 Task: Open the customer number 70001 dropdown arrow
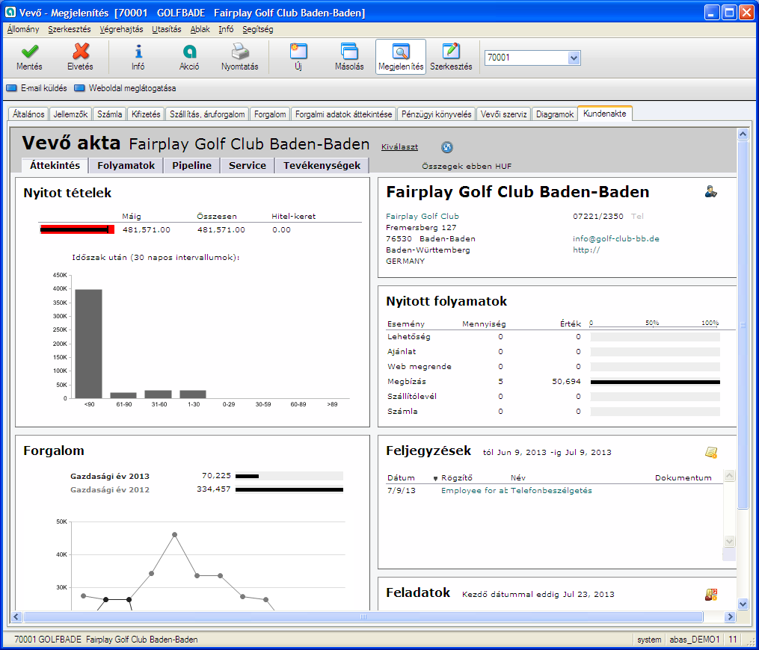[x=574, y=58]
